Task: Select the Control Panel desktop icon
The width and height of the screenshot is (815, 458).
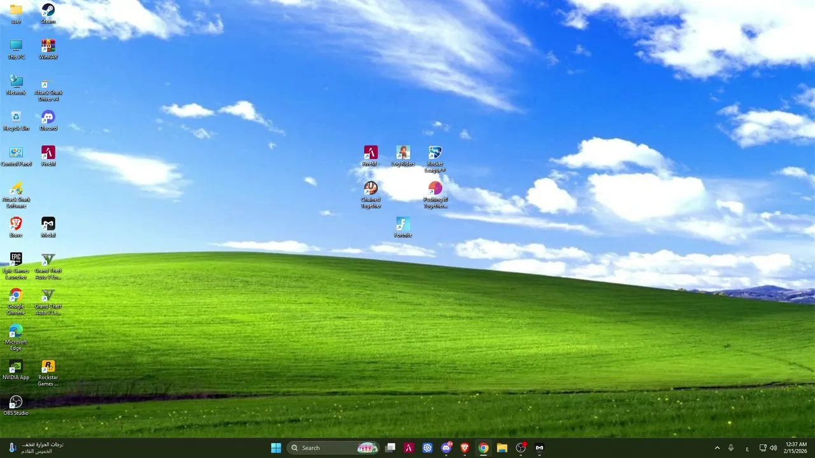Action: click(x=16, y=156)
